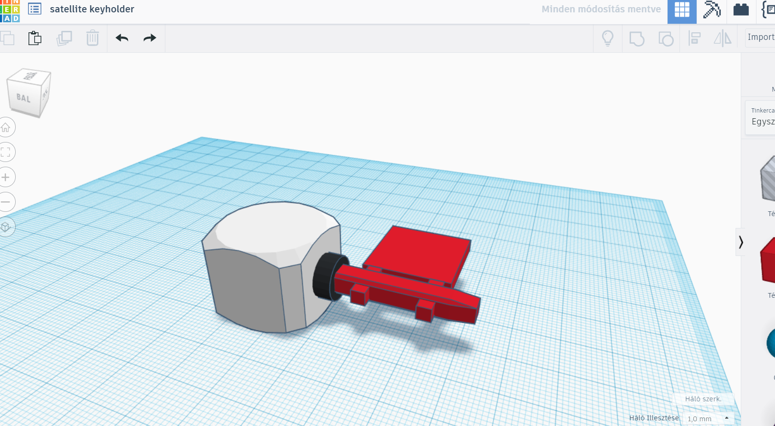
Task: Toggle show all lightbulb icon
Action: pos(608,38)
